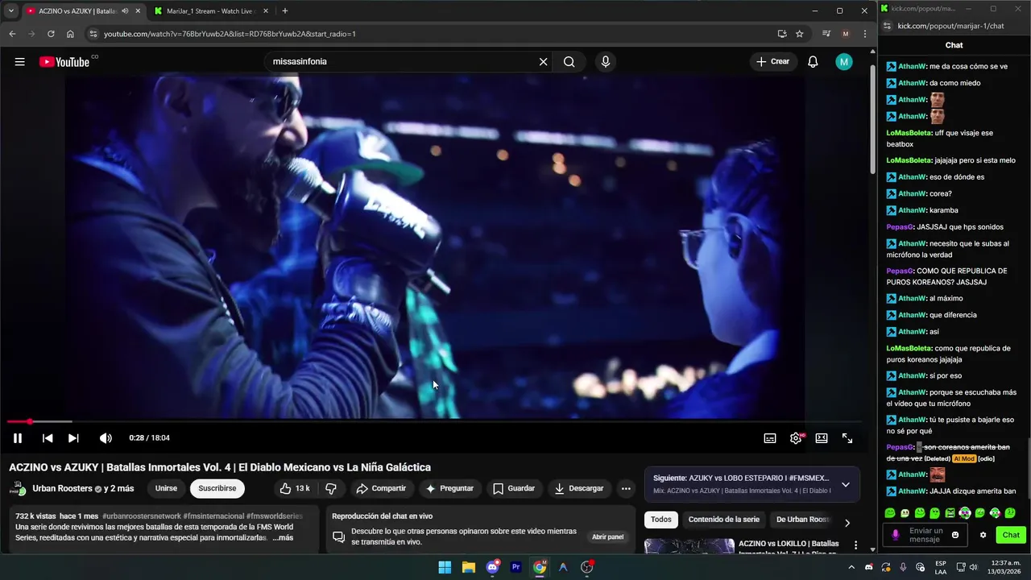1031x580 pixels.
Task: Enter fullscreen mode
Action: pos(847,438)
